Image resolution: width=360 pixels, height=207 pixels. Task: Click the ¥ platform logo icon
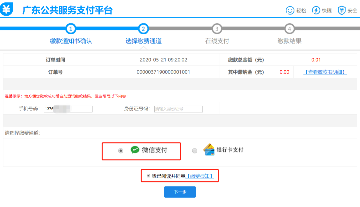pos(7,9)
